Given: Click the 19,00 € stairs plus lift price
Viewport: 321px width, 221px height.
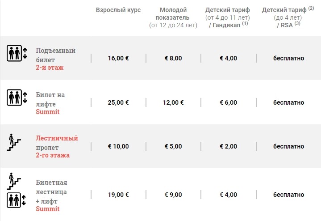Looking at the screenshot, I should click(x=118, y=195).
